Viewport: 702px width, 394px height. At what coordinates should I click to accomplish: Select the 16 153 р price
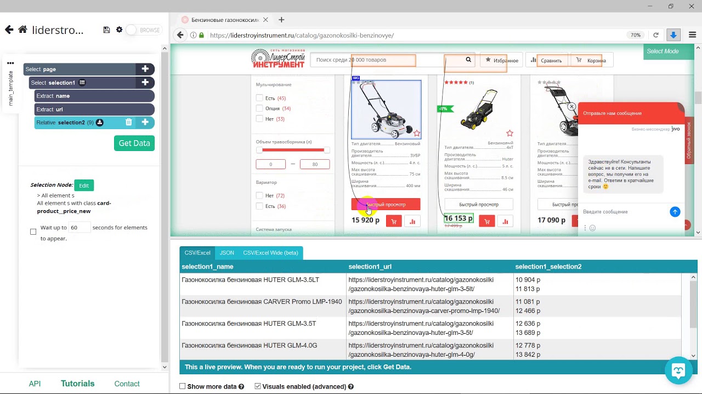tap(458, 218)
